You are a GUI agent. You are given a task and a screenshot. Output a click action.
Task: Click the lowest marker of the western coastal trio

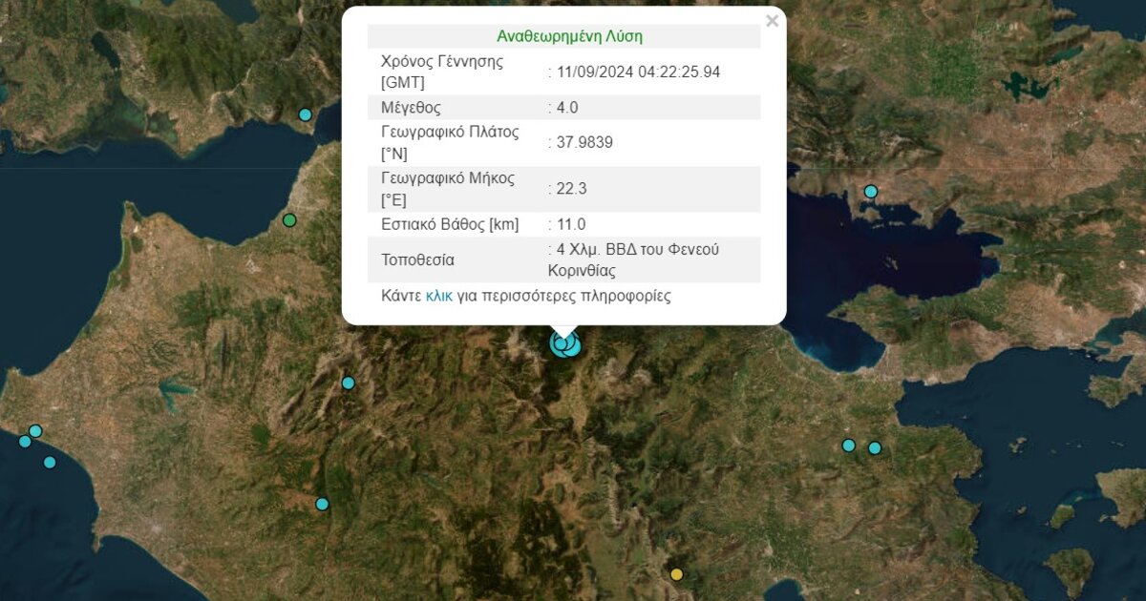pyautogui.click(x=50, y=463)
